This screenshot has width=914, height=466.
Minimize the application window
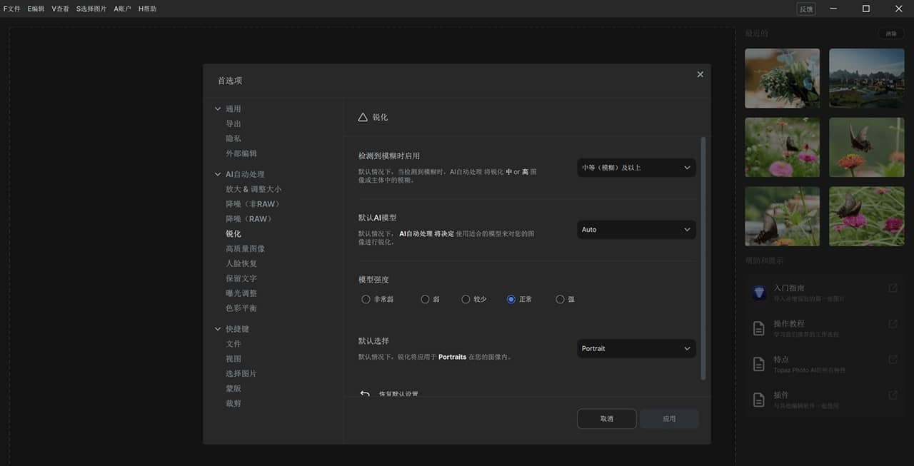pyautogui.click(x=833, y=9)
